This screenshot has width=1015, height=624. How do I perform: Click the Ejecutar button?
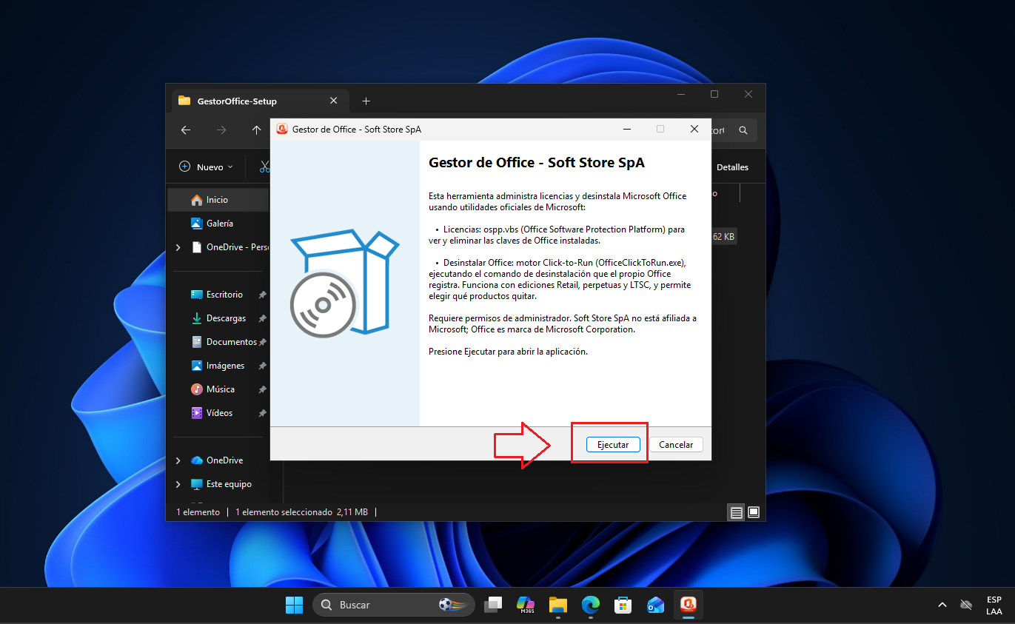click(613, 445)
